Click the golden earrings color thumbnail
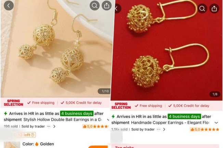This screenshot has height=148, width=223. [x=12, y=145]
